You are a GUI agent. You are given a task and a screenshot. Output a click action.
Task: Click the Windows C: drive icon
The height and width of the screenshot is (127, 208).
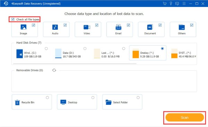click(20, 54)
